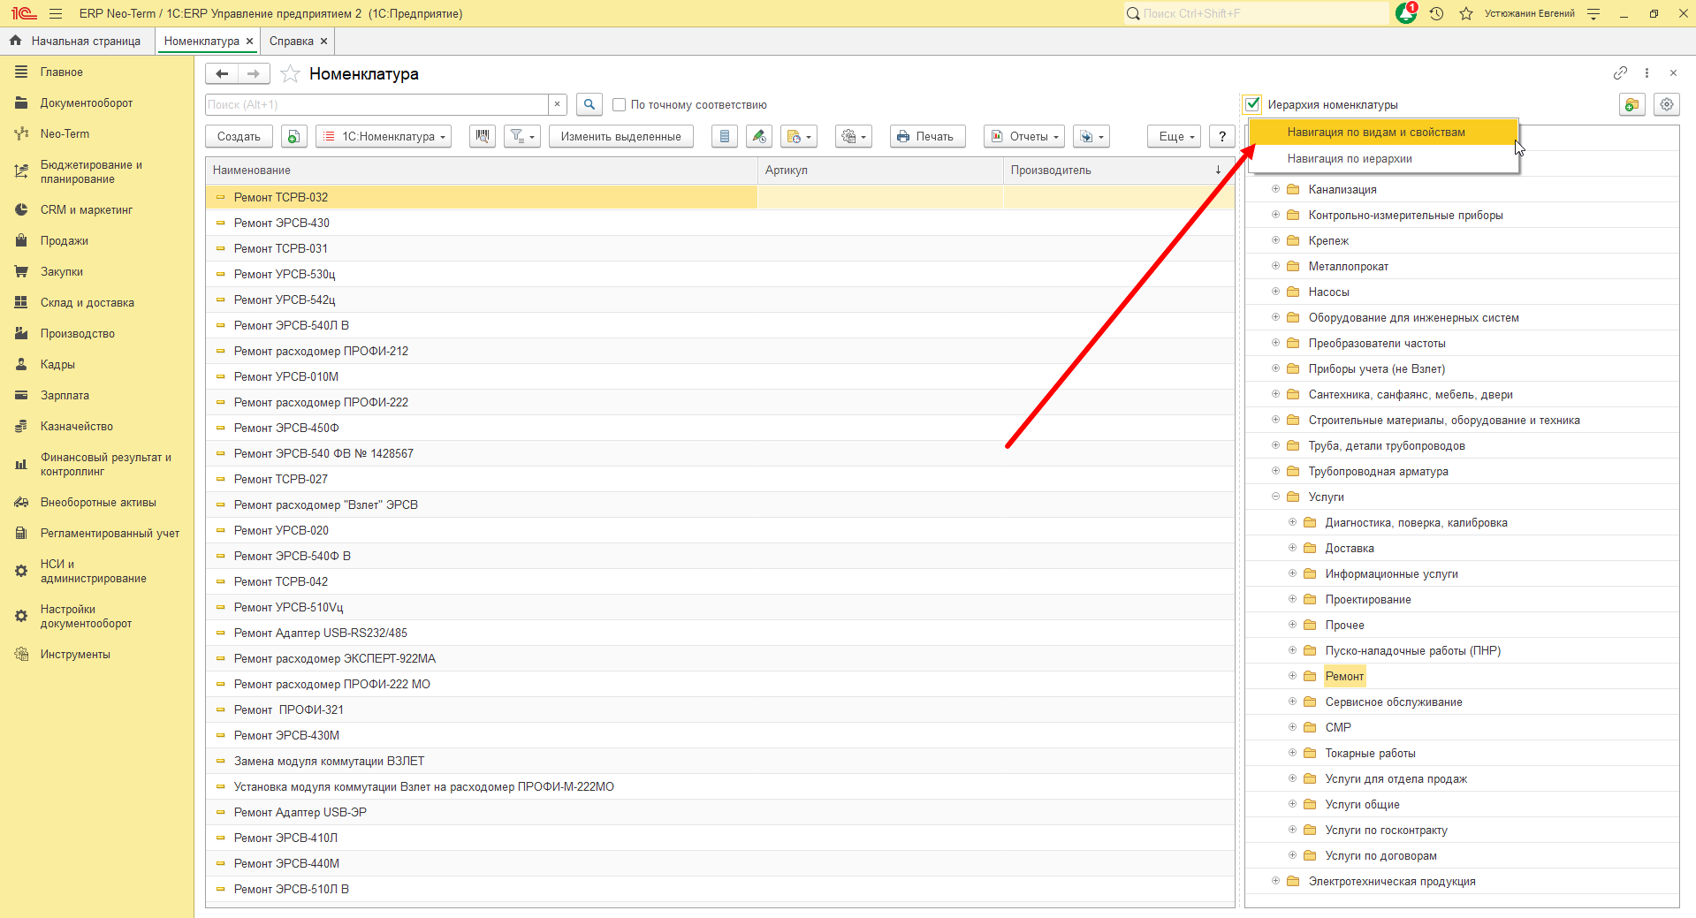The width and height of the screenshot is (1696, 918).
Task: Click the copy-create document icon
Action: [x=294, y=136]
